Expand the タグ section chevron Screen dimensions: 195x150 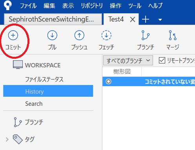tap(7, 139)
